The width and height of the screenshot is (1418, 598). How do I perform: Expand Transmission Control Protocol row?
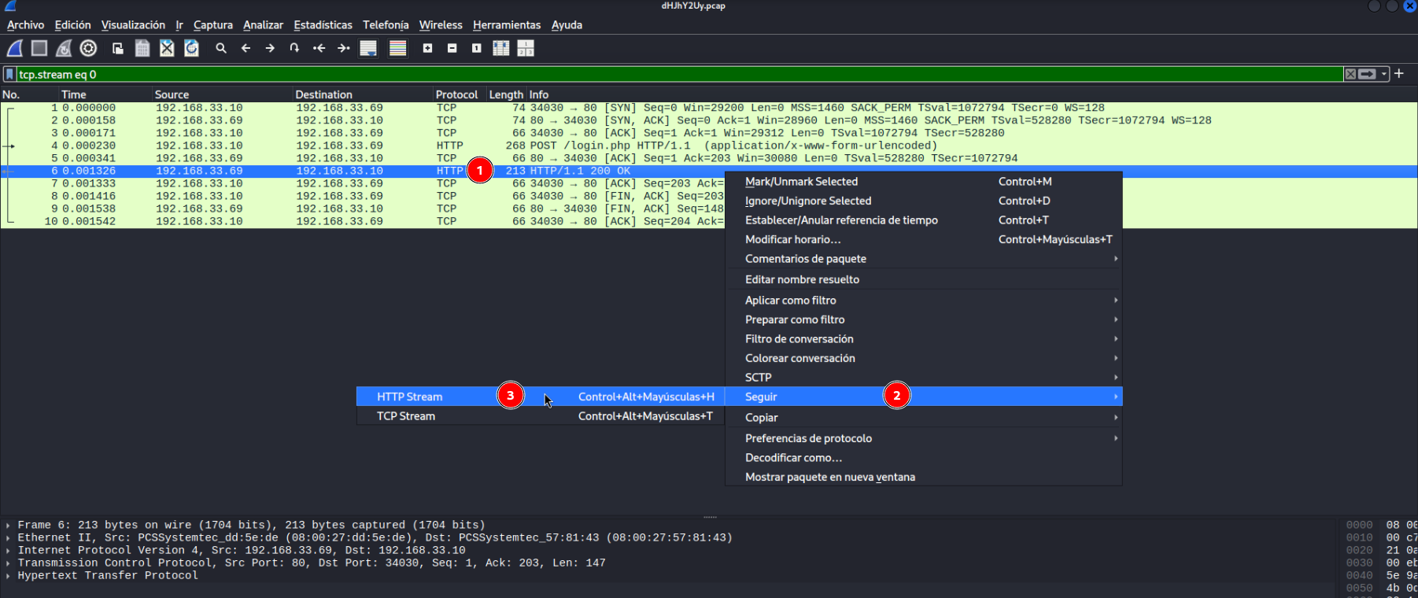click(x=8, y=563)
